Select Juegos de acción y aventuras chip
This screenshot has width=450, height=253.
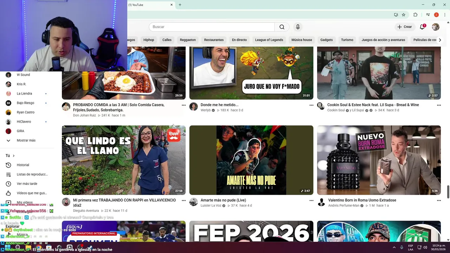(x=383, y=40)
